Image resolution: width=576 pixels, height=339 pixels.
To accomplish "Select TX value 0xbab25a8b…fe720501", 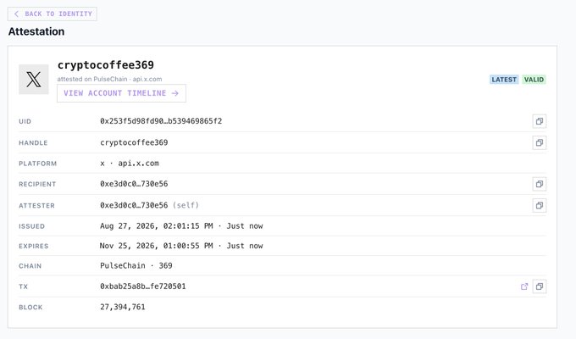I will click(143, 286).
